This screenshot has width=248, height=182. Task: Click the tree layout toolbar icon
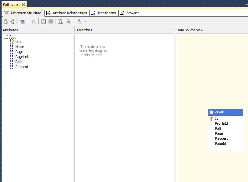pos(80,22)
